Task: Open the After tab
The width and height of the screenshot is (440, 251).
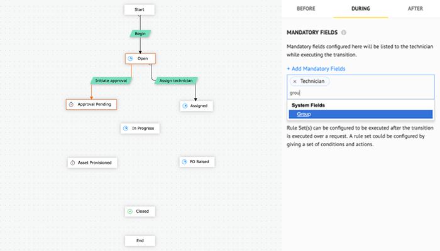Action: tap(415, 9)
